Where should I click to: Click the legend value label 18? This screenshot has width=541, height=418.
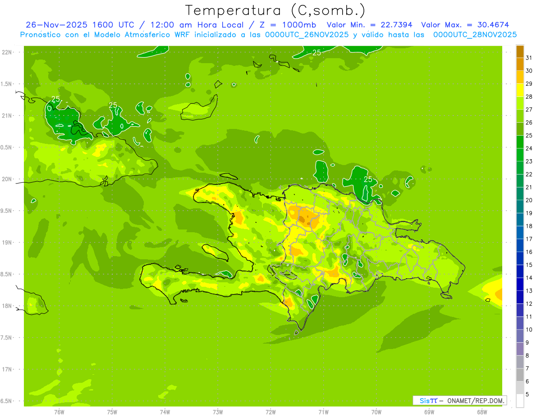pyautogui.click(x=529, y=226)
